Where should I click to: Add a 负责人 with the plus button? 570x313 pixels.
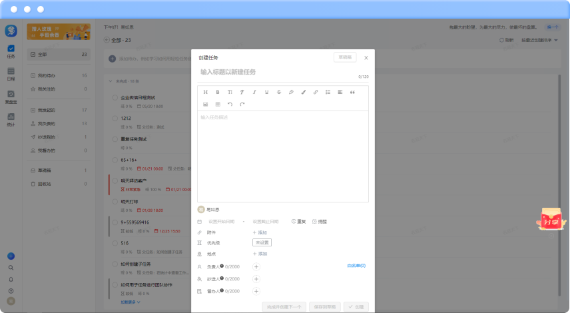[256, 267]
